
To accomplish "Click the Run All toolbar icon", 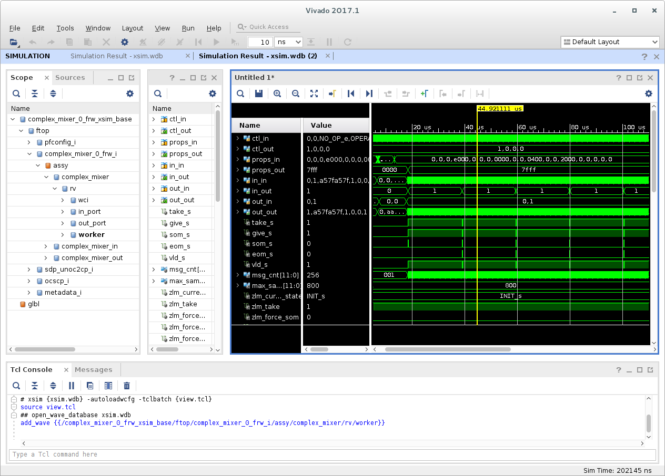I will (x=216, y=42).
